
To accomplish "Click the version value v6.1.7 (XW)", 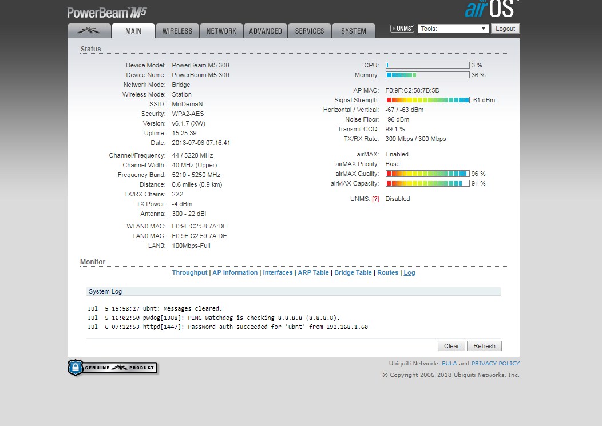I will (x=188, y=123).
